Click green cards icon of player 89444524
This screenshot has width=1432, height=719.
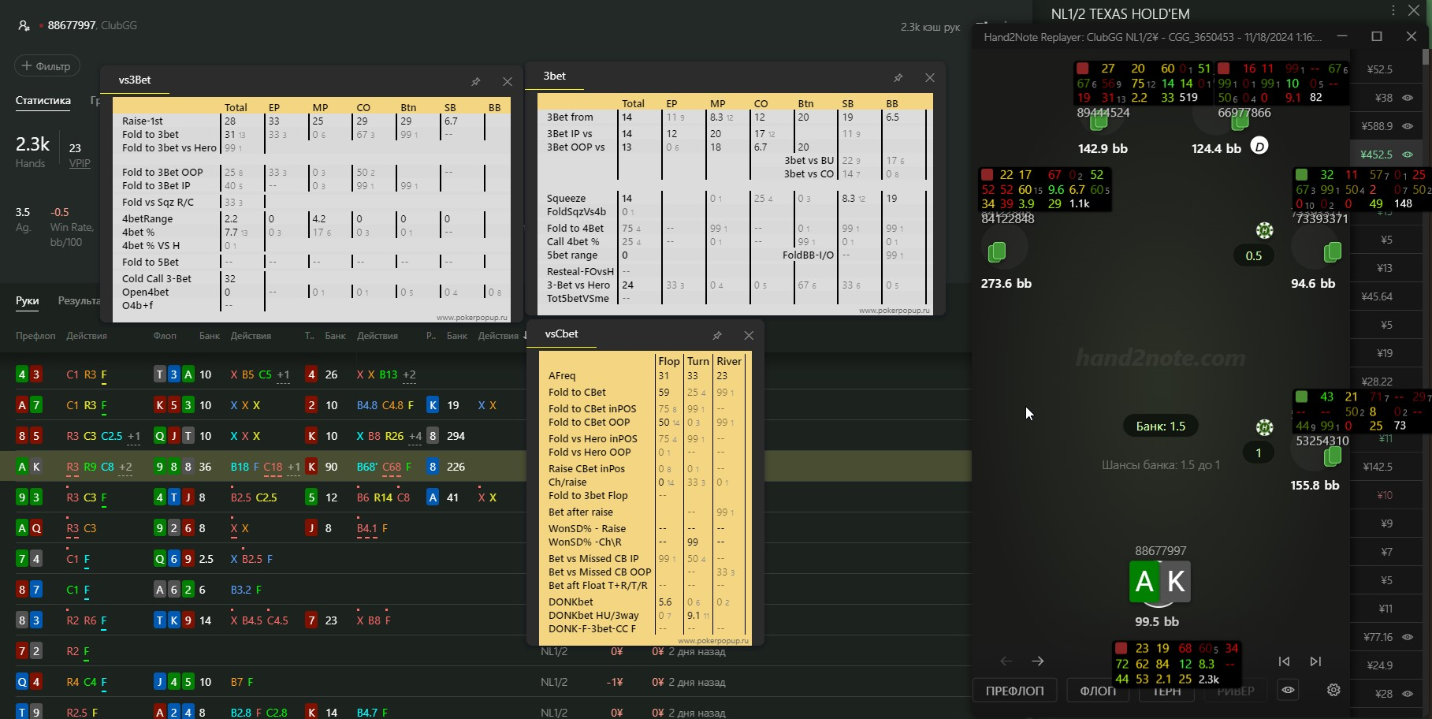[x=1099, y=121]
